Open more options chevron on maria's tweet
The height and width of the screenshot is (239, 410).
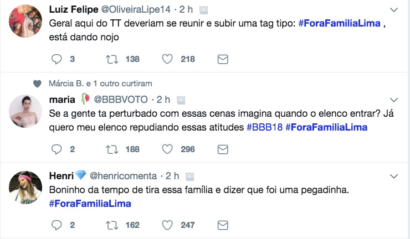pos(394,100)
